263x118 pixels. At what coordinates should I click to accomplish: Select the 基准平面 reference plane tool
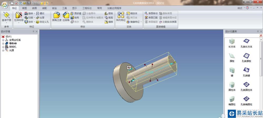click(7, 17)
